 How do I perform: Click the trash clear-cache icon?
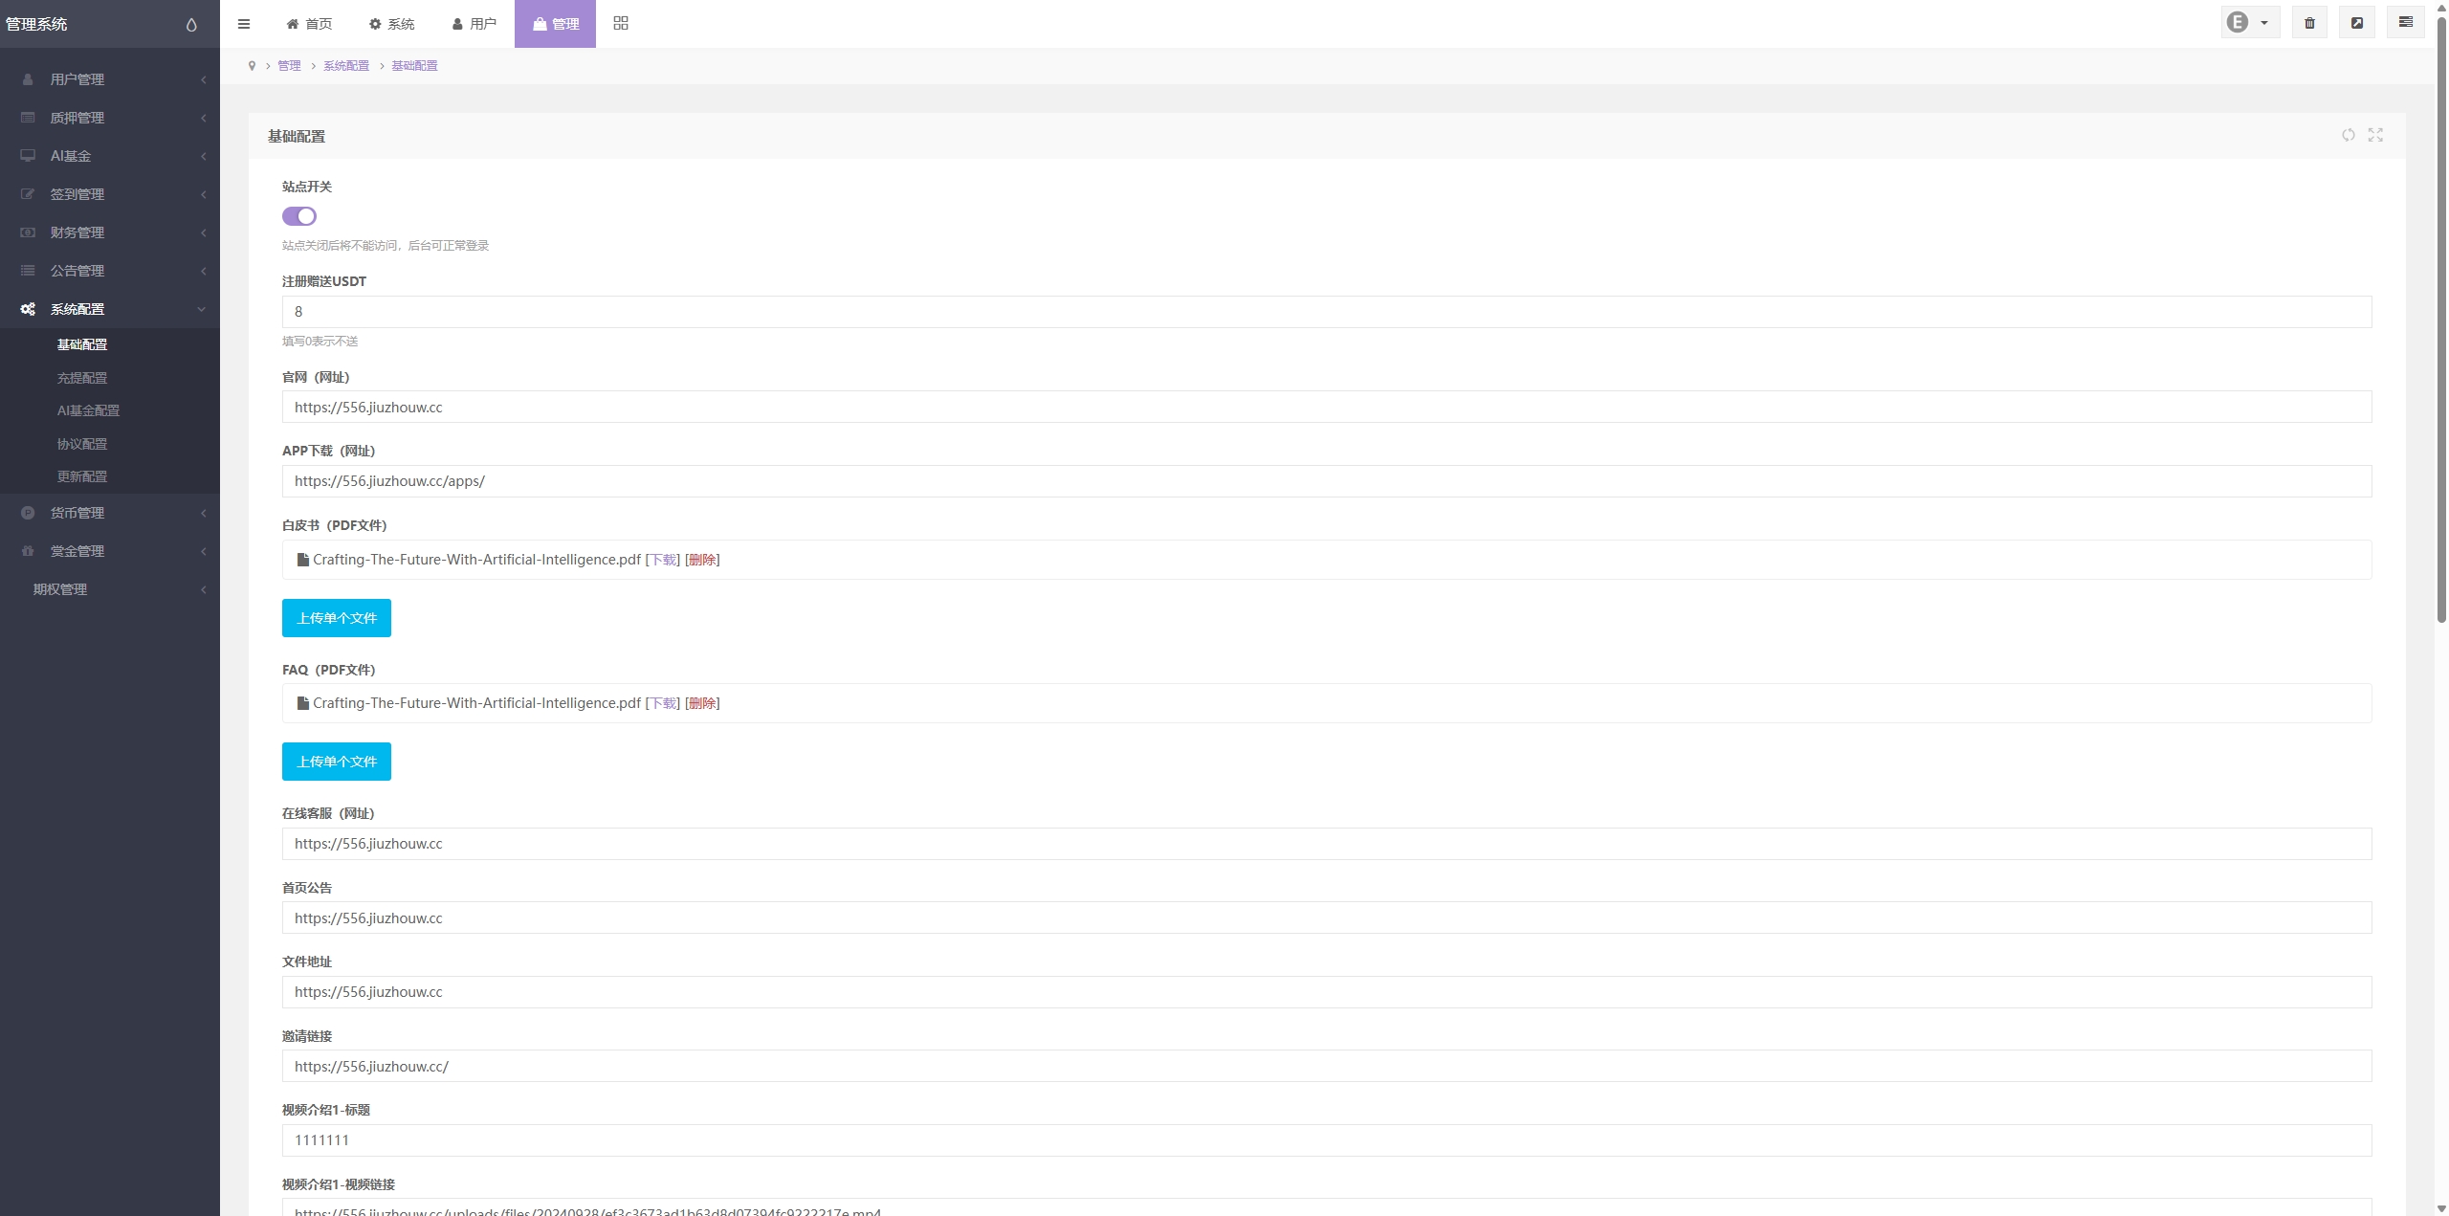point(2309,23)
